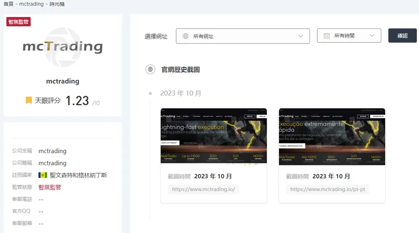Open the 所有網址 dropdown
419x233 pixels.
coord(243,36)
